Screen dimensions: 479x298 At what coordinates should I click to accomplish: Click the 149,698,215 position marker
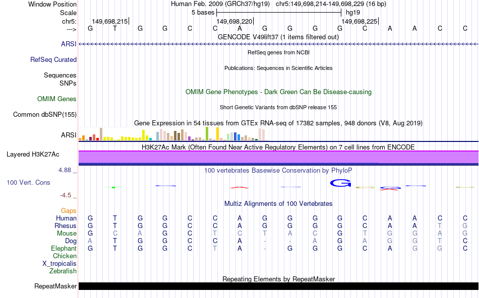(110, 21)
